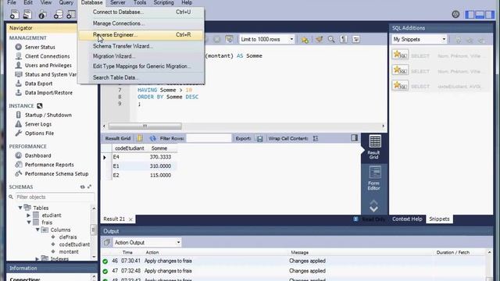Click the 370.3333 cell in result grid

160,157
